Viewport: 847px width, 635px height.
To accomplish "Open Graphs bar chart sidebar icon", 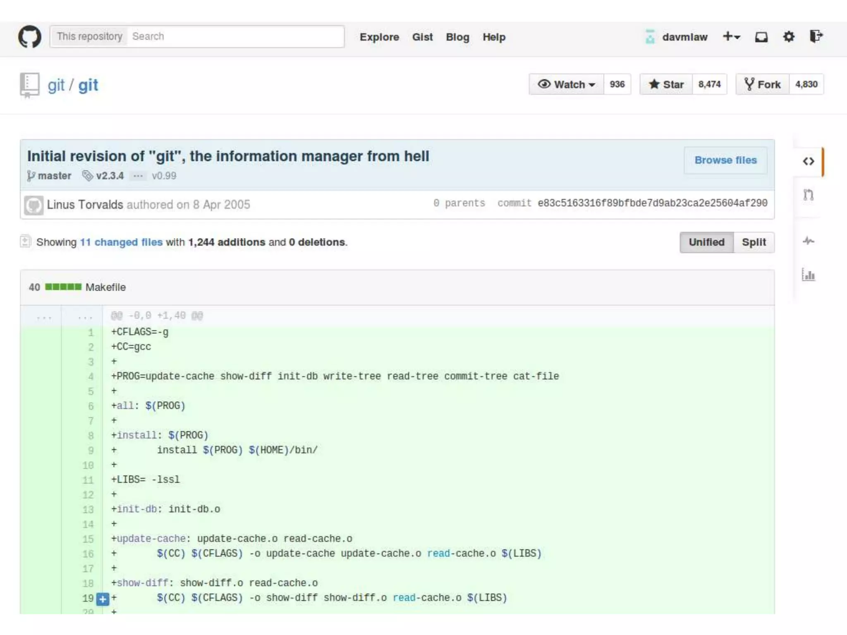I will [x=809, y=275].
